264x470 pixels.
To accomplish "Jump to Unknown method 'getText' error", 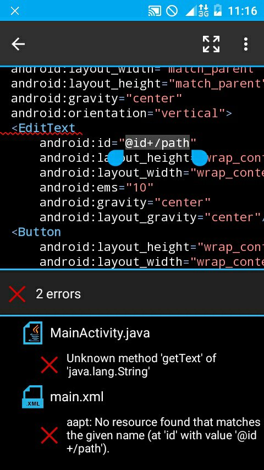I will (x=141, y=365).
